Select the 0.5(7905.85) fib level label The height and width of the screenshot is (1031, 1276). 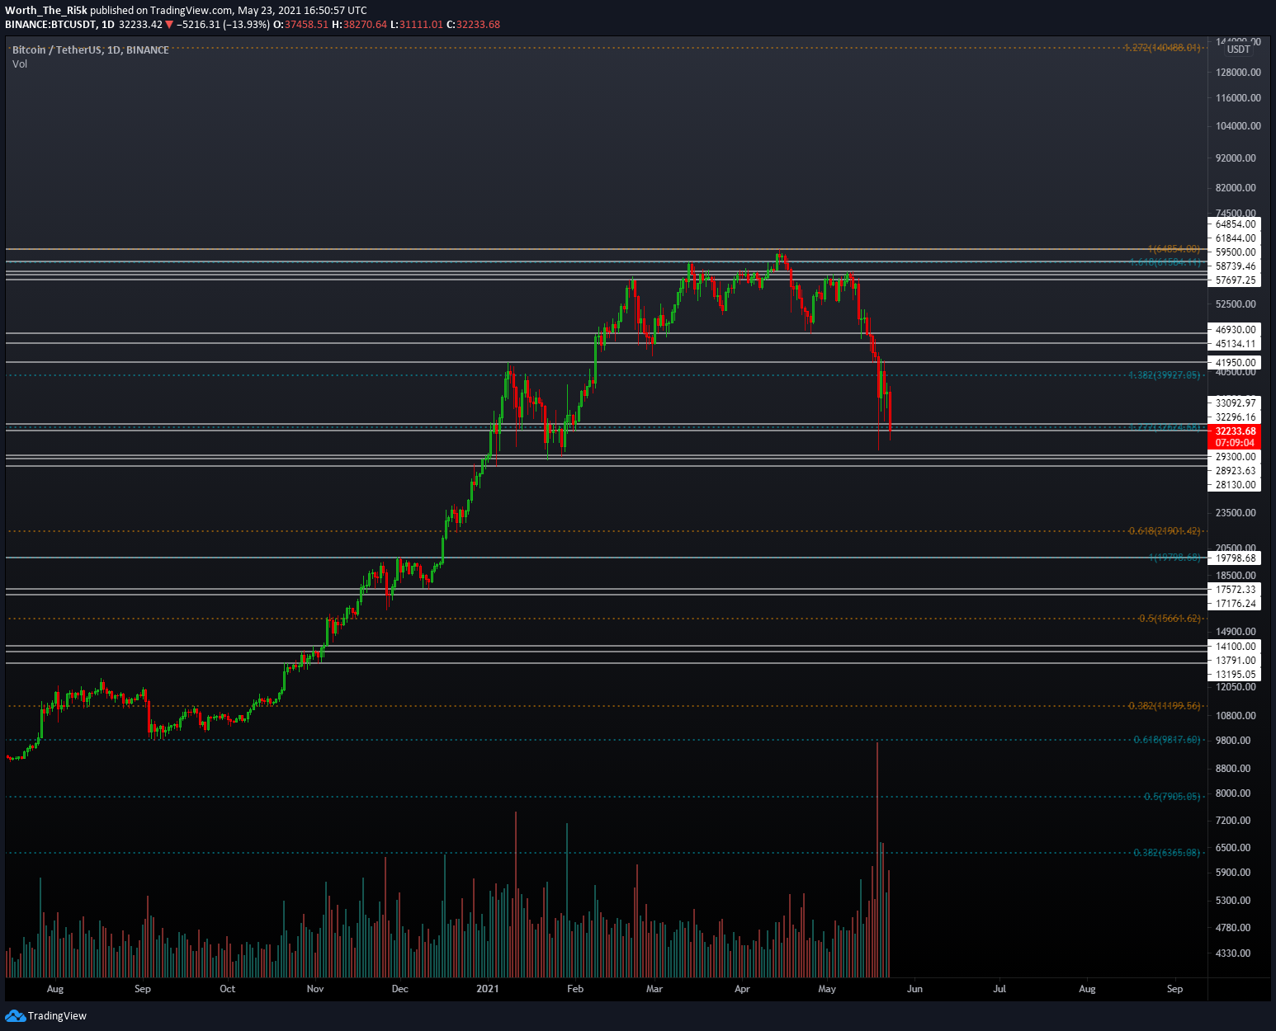point(1172,797)
